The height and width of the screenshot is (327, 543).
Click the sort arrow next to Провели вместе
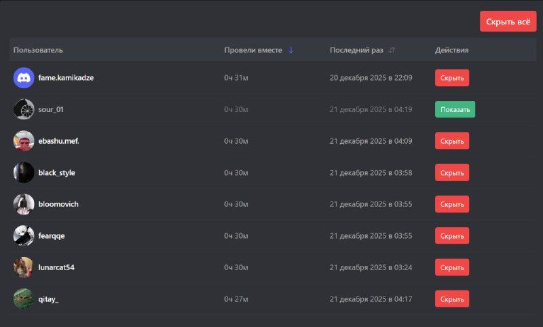point(291,50)
